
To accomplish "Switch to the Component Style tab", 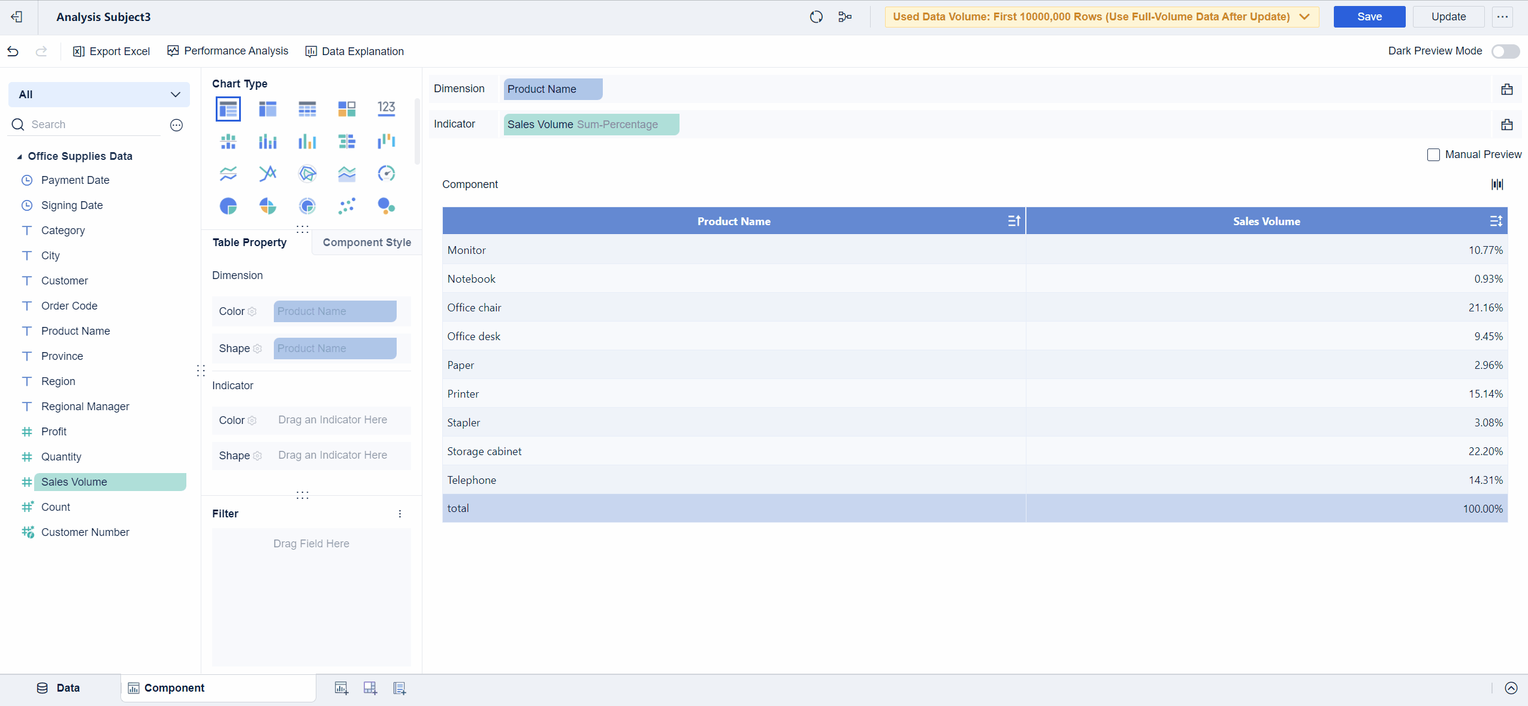I will (x=367, y=243).
